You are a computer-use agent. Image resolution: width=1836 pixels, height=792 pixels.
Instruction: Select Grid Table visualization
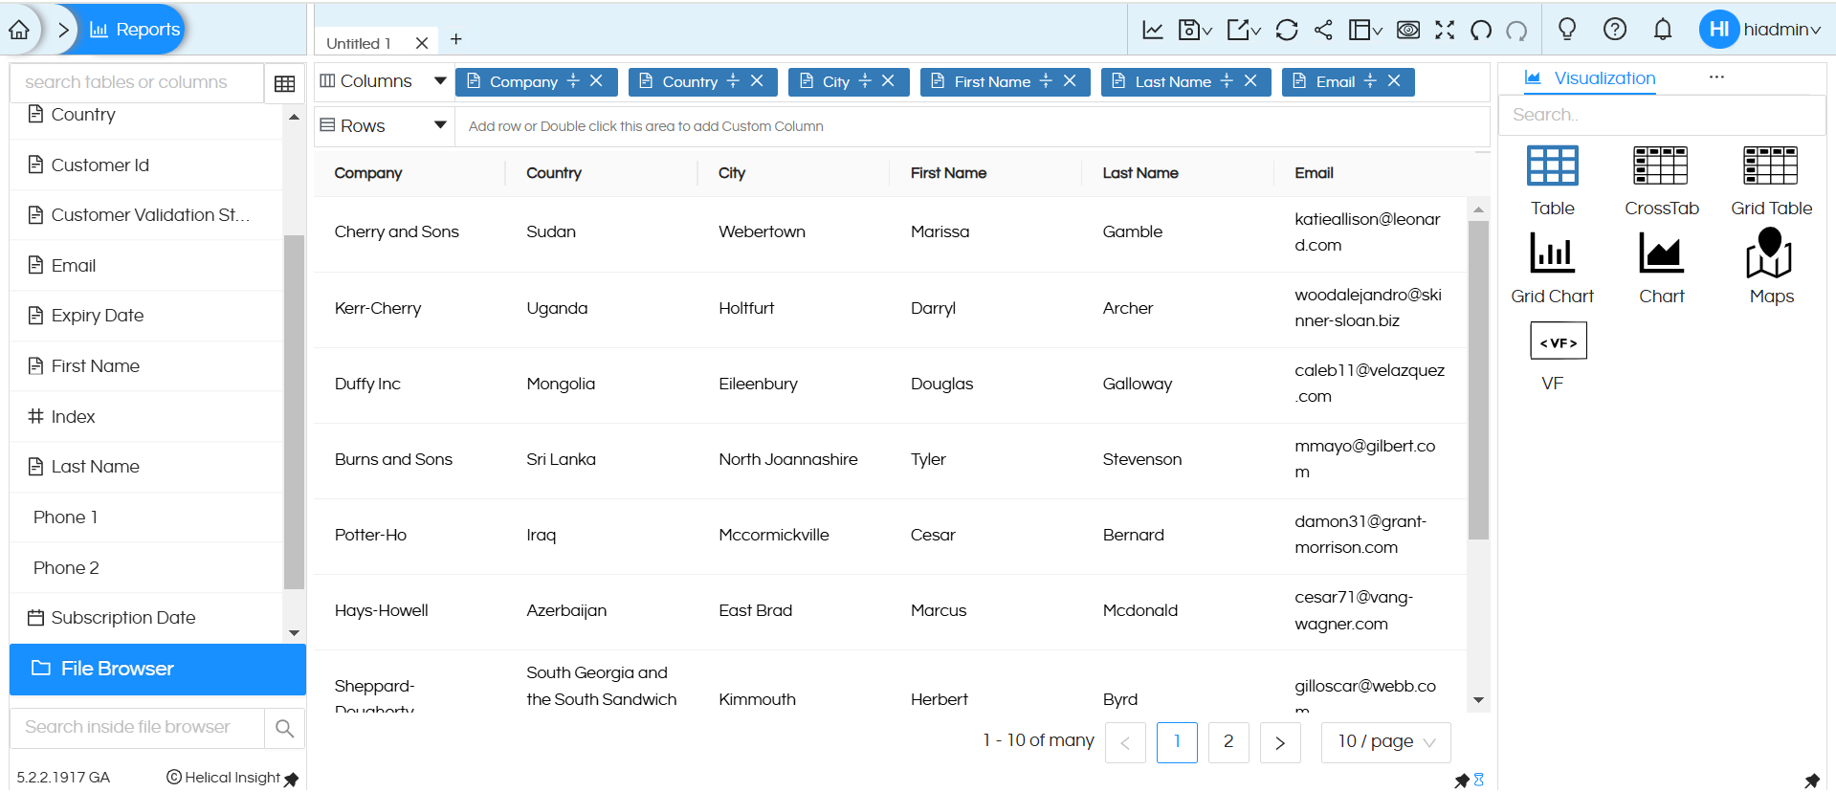click(1771, 182)
